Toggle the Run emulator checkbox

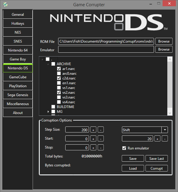point(124,148)
